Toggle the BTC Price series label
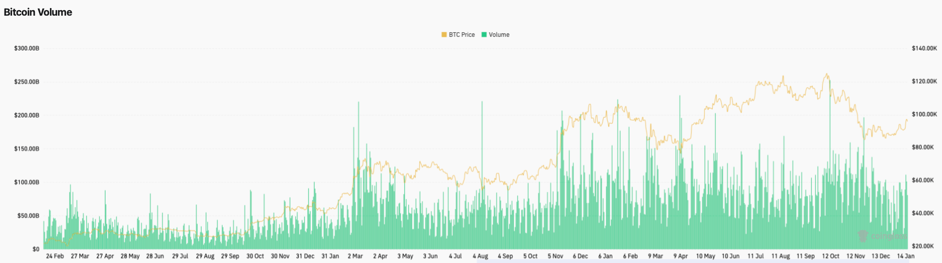This screenshot has height=263, width=942. coord(461,35)
